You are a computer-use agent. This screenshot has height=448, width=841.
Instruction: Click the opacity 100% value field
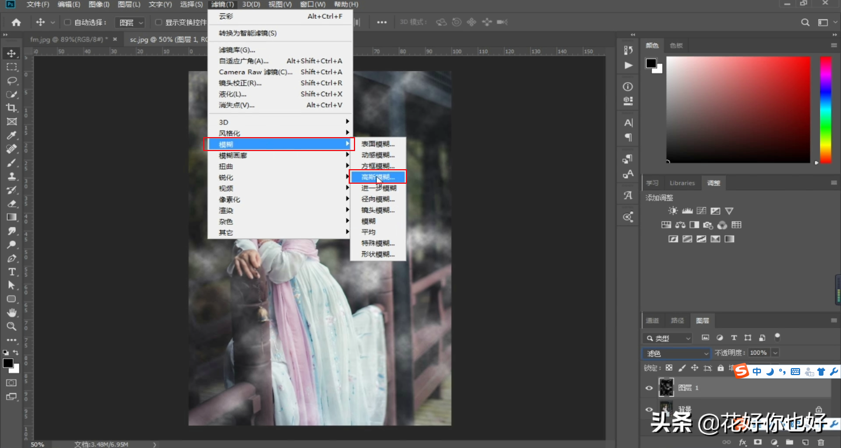point(758,353)
